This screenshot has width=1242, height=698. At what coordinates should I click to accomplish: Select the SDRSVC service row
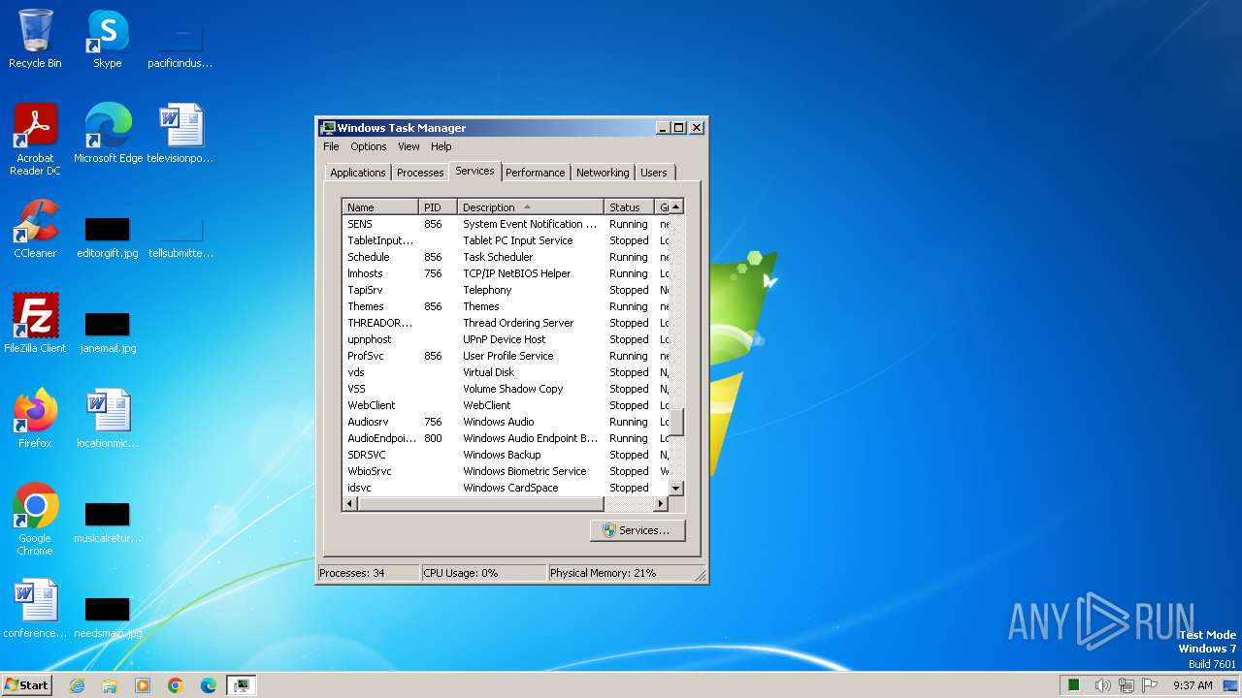[506, 455]
